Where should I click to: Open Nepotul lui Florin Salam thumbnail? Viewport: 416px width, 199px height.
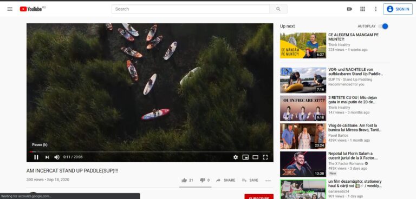[303, 164]
